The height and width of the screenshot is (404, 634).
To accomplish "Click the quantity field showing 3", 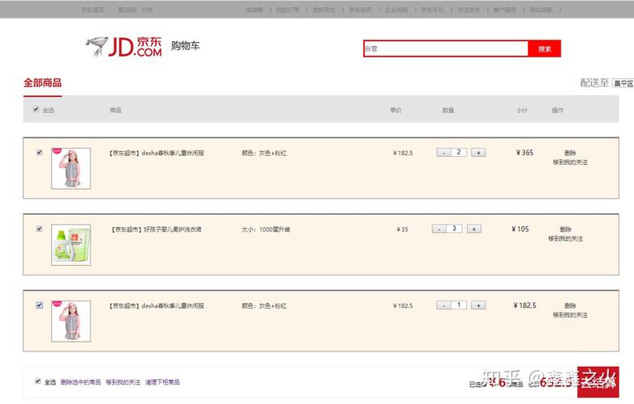I will pos(454,229).
